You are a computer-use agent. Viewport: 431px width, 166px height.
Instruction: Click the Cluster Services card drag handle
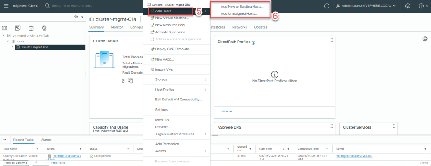coord(394,126)
